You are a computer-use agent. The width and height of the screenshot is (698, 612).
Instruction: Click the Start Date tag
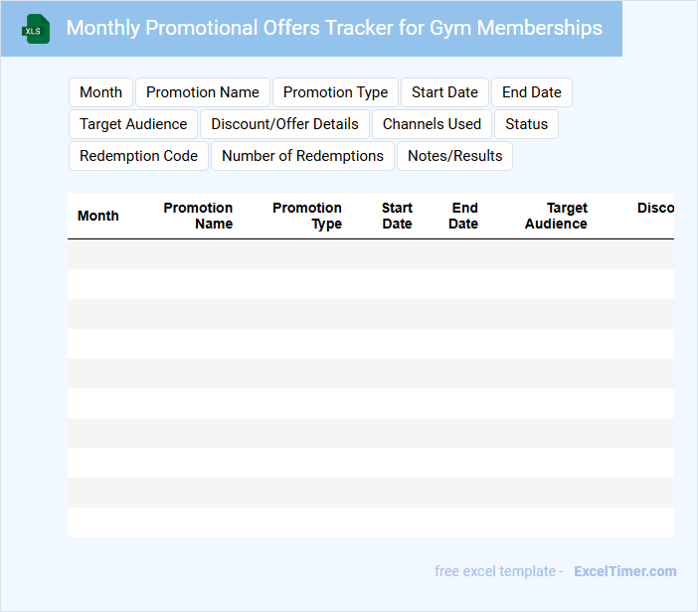444,92
